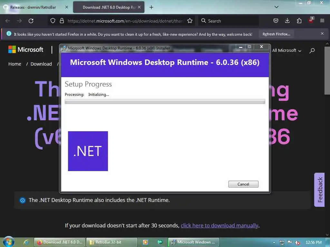Open the Firefox hamburger application menu
330x247 pixels.
(322, 21)
